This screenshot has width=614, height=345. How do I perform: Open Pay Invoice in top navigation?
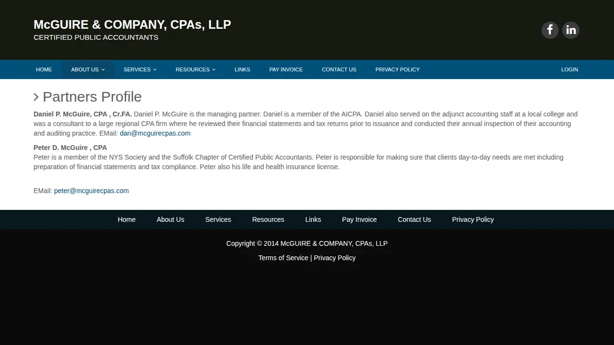(x=286, y=69)
